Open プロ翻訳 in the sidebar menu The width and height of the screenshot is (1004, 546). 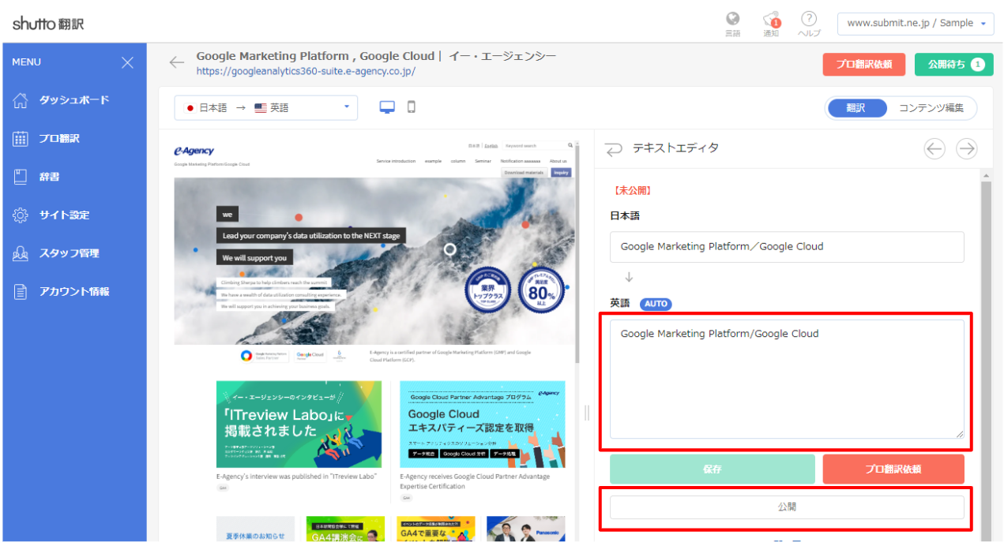(x=47, y=139)
